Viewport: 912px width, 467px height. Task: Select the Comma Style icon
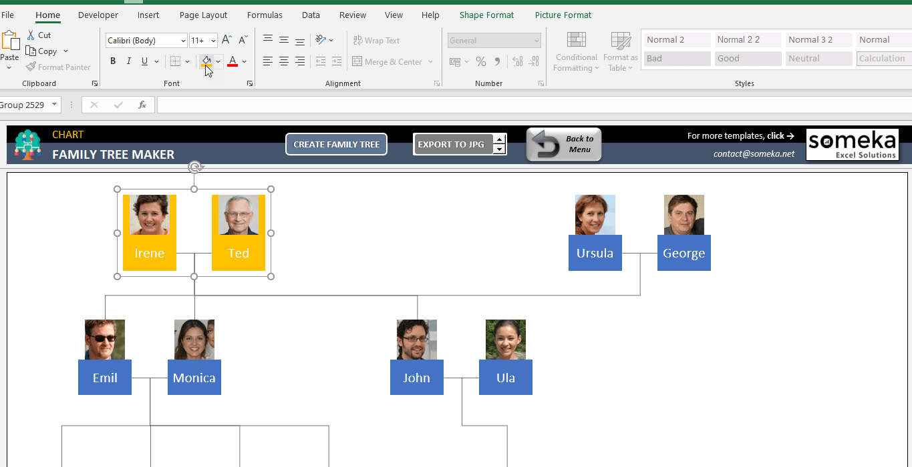pyautogui.click(x=496, y=61)
